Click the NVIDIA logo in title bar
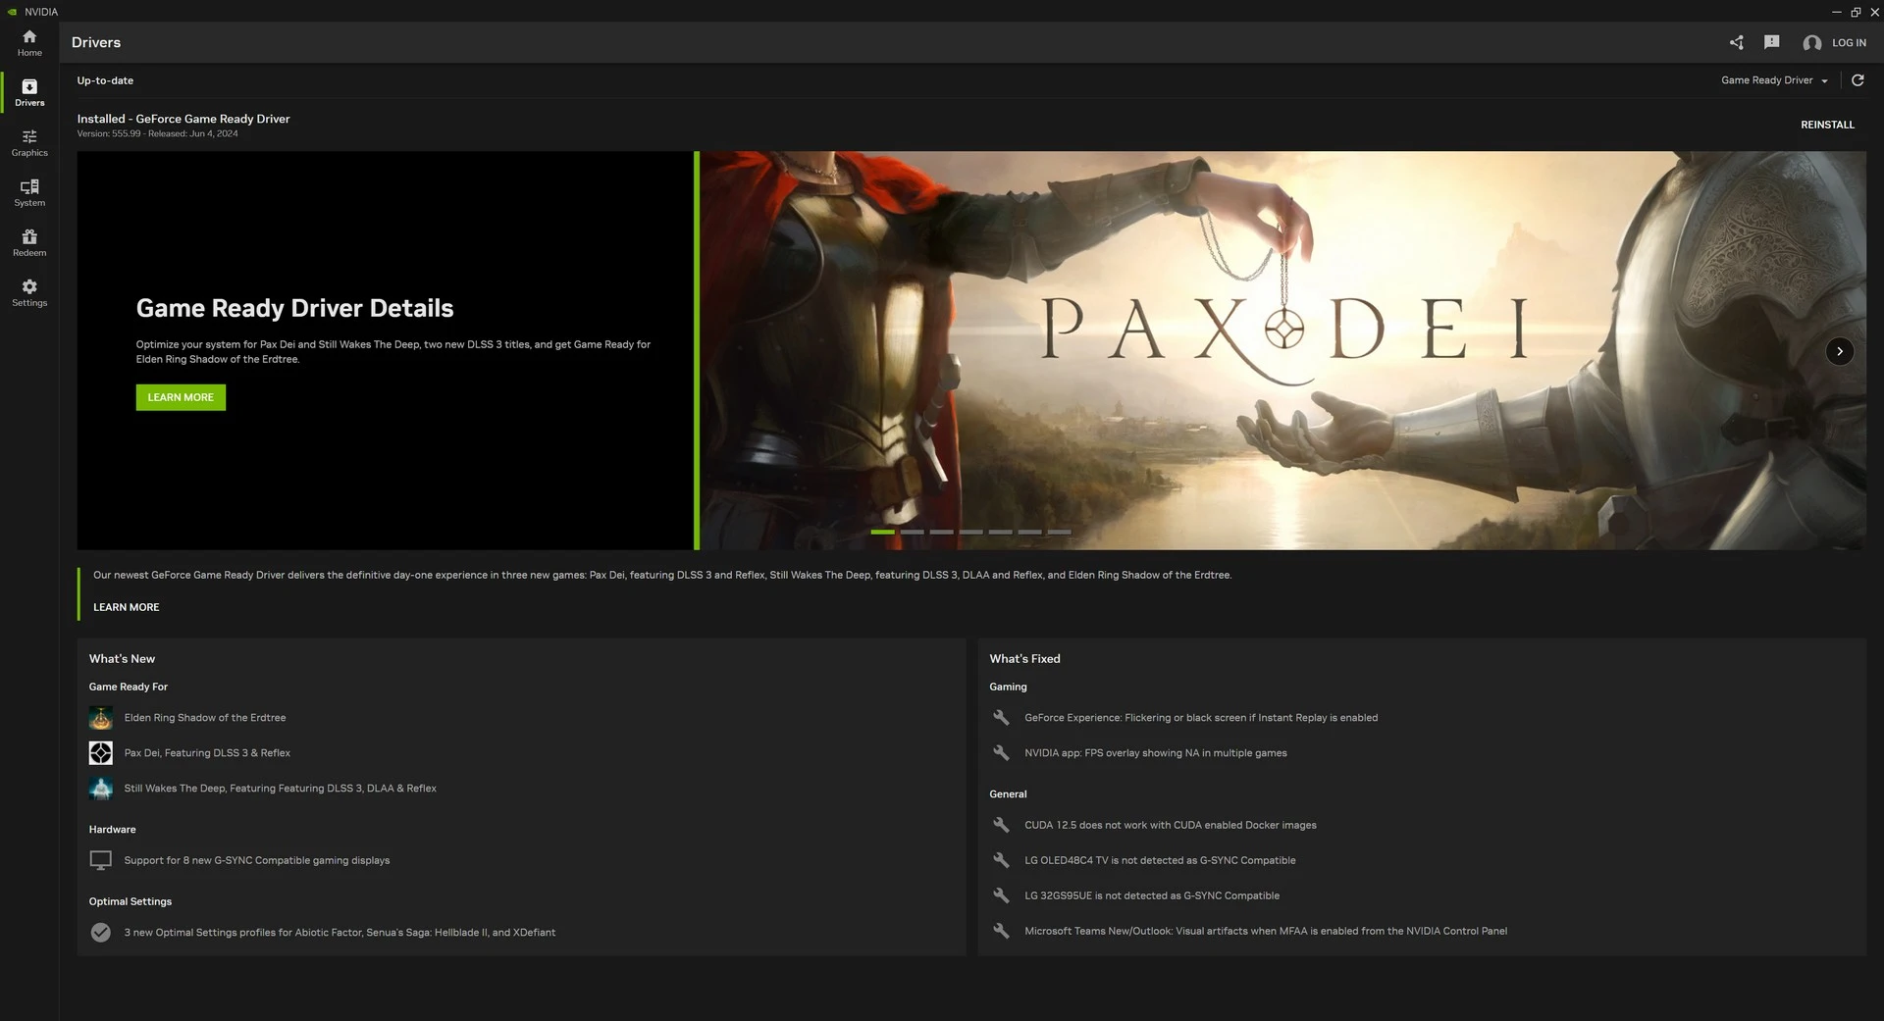The width and height of the screenshot is (1884, 1021). [x=13, y=12]
